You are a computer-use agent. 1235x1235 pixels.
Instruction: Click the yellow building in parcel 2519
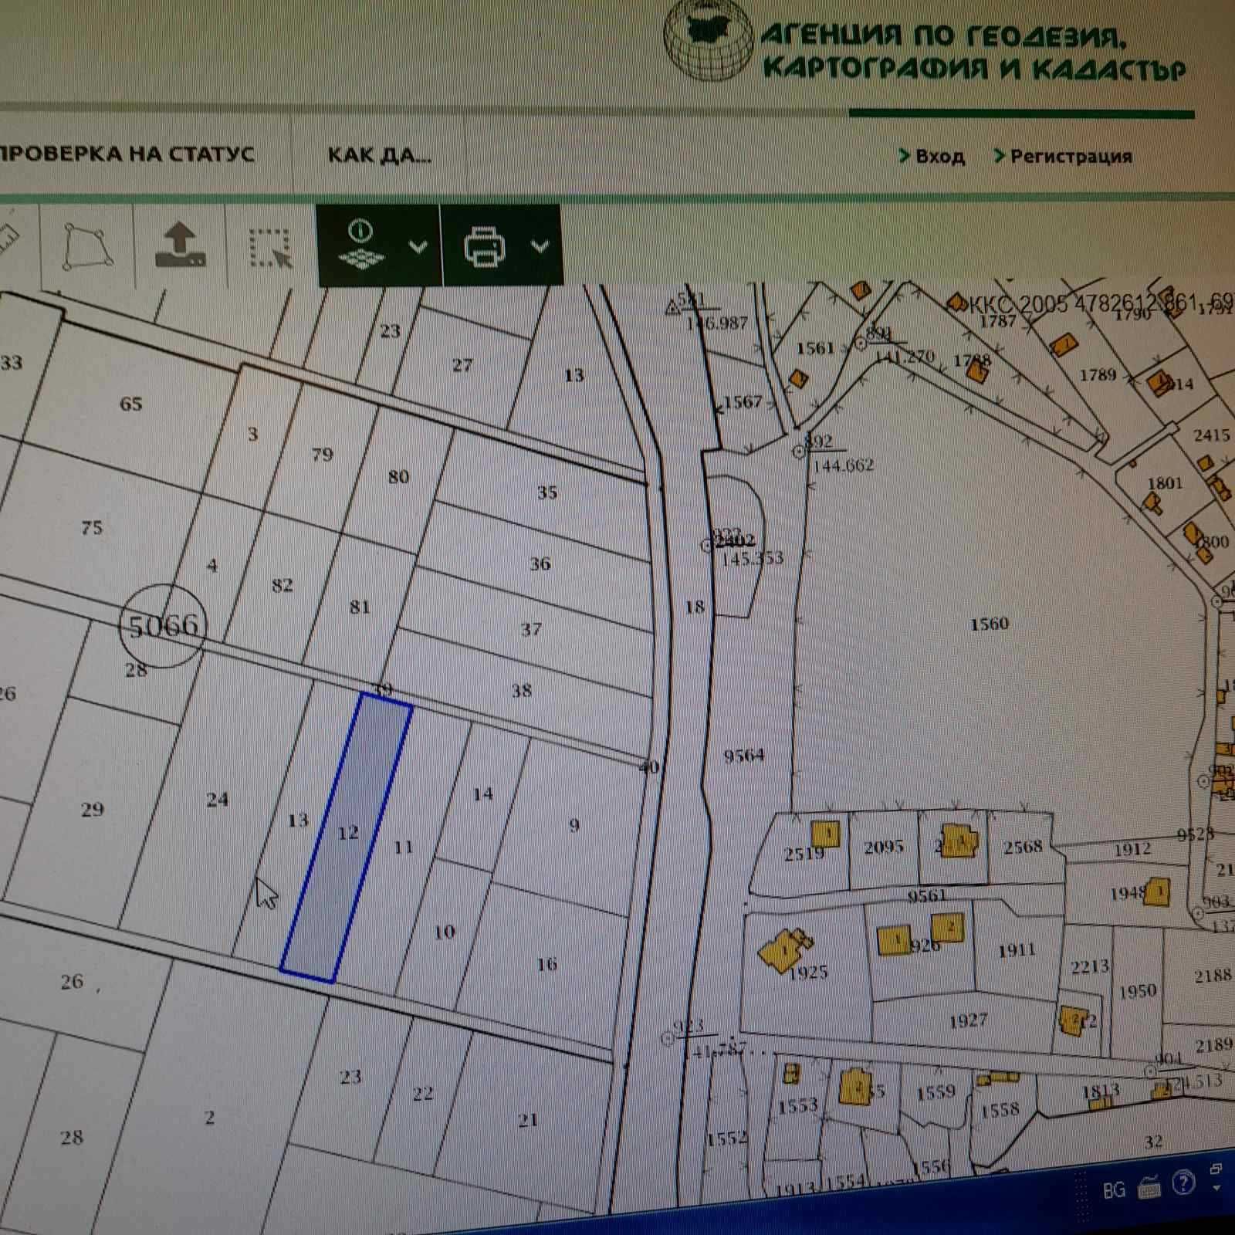click(x=825, y=834)
